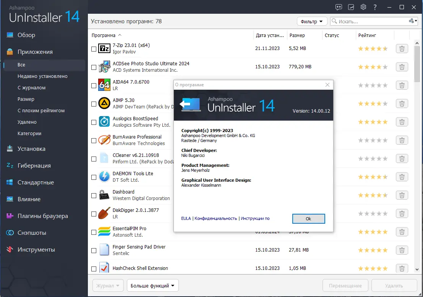Screen dimensions: 423x297
Task: Click trash icon in AIDA64 row
Action: pos(402,85)
